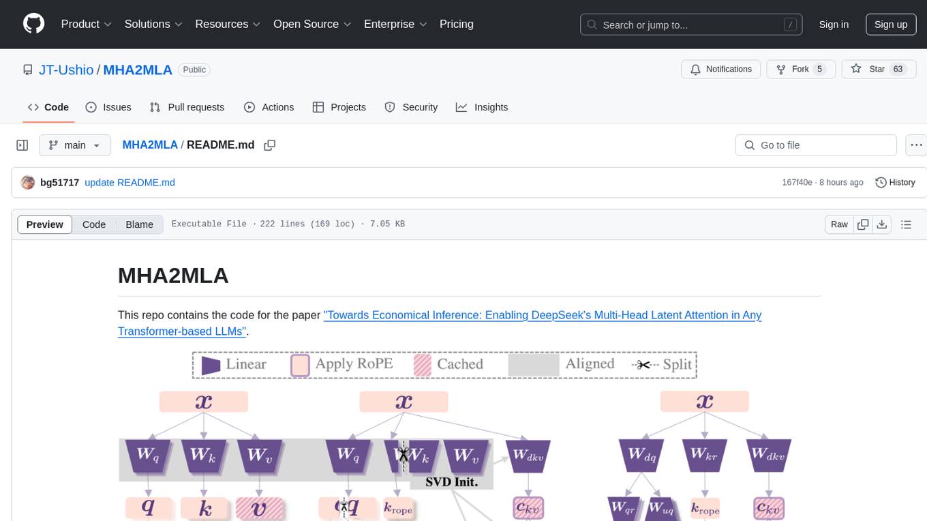
Task: Open the main branch selector dropdown
Action: pyautogui.click(x=74, y=145)
